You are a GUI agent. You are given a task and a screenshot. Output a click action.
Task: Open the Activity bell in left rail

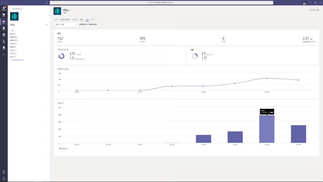click(4, 8)
